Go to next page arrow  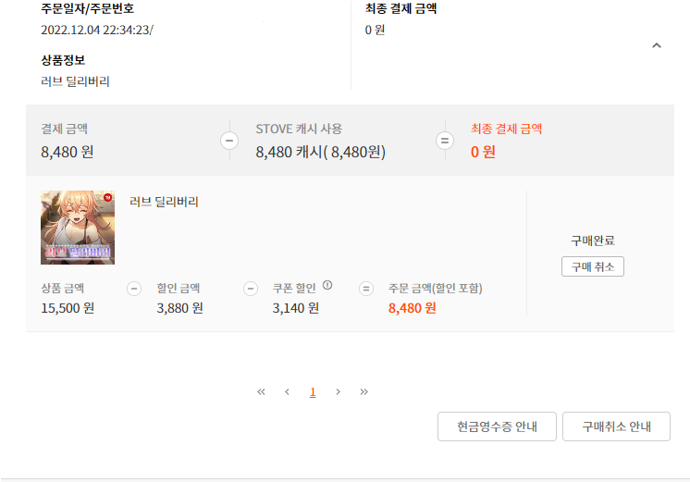pos(339,391)
